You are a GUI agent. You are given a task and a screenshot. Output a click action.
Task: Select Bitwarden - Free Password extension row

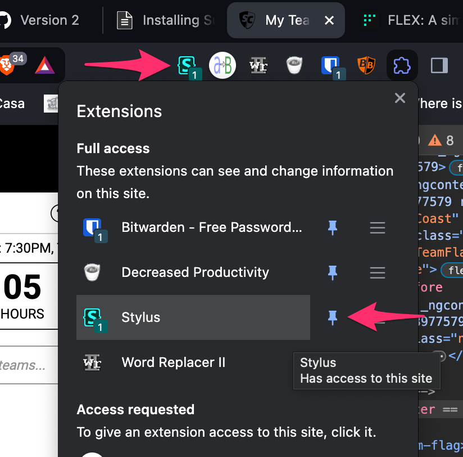click(x=193, y=227)
